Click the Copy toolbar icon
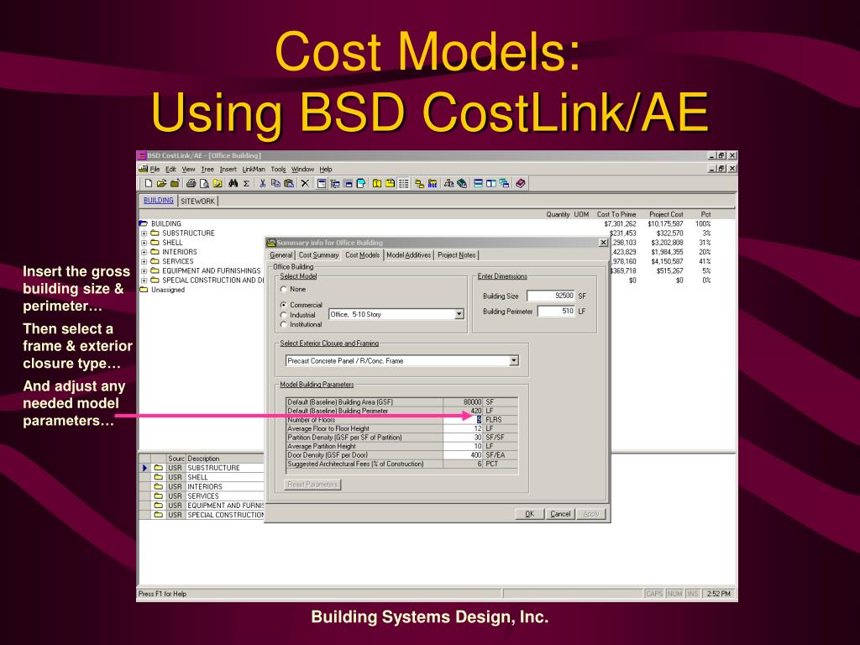The height and width of the screenshot is (645, 860). (275, 183)
